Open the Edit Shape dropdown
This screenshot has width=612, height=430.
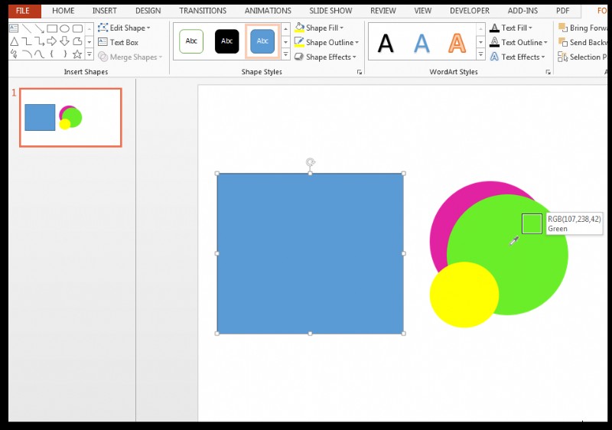pos(124,28)
